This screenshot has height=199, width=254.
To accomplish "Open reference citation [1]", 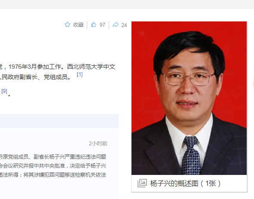I will [x=80, y=74].
